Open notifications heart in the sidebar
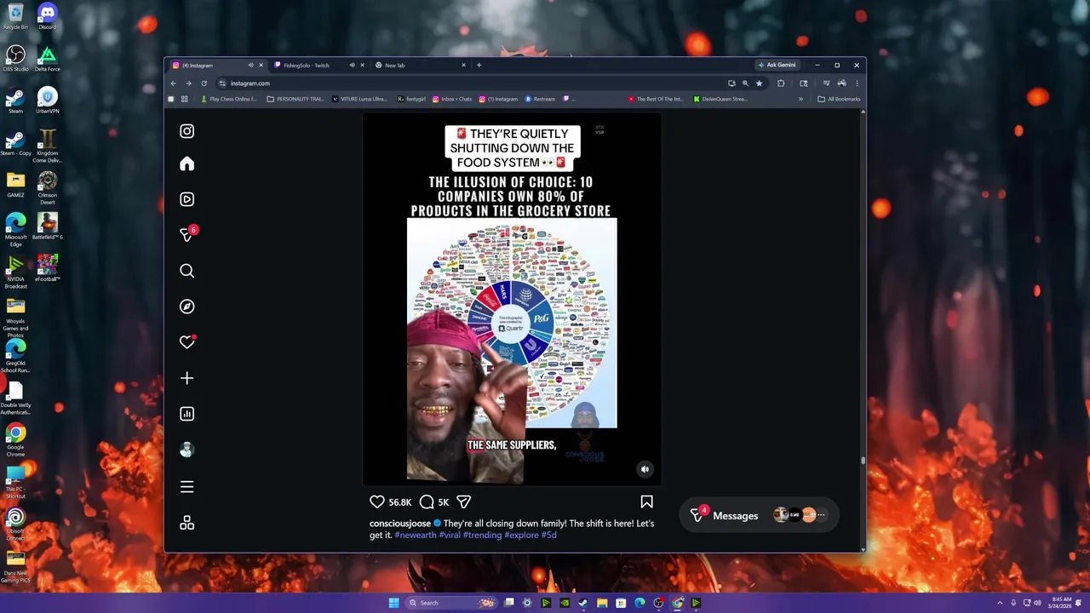Image resolution: width=1090 pixels, height=613 pixels. (x=186, y=342)
